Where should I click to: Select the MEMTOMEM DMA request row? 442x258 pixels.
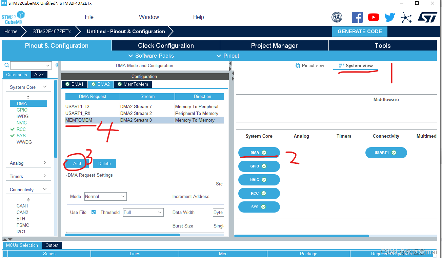tap(145, 120)
